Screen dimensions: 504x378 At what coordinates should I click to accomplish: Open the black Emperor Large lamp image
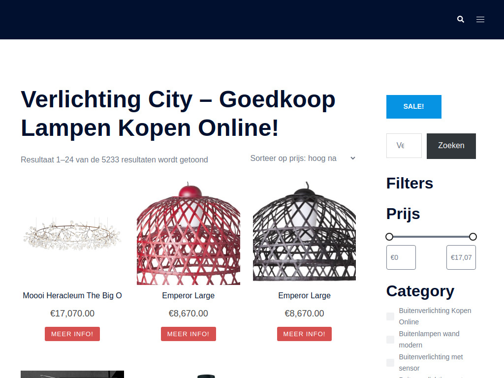pos(304,233)
